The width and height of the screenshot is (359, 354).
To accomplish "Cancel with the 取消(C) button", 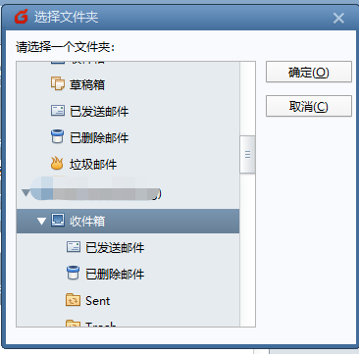I will (x=309, y=106).
